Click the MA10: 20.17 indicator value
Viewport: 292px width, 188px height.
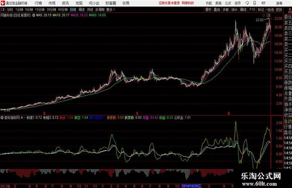61,15
